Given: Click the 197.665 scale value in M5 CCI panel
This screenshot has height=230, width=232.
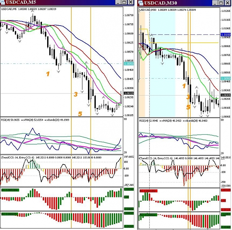Looking at the screenshot, I should pyautogui.click(x=129, y=157).
